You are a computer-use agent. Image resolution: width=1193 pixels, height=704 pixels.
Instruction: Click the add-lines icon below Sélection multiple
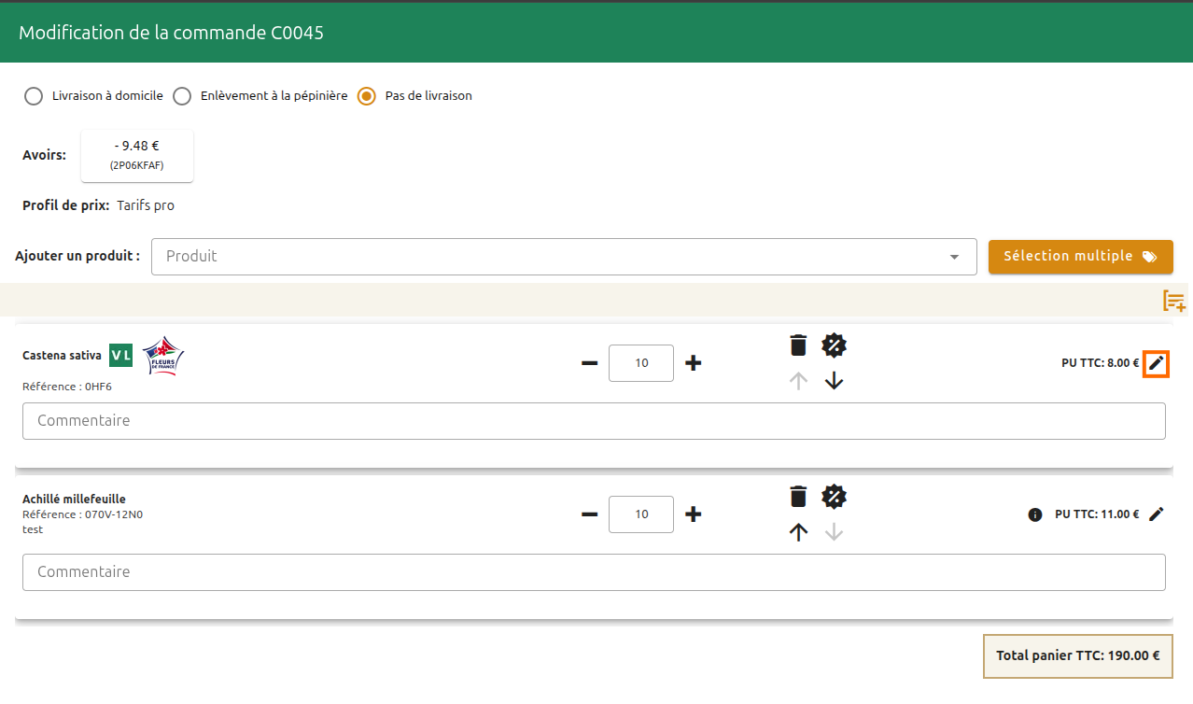coord(1173,301)
